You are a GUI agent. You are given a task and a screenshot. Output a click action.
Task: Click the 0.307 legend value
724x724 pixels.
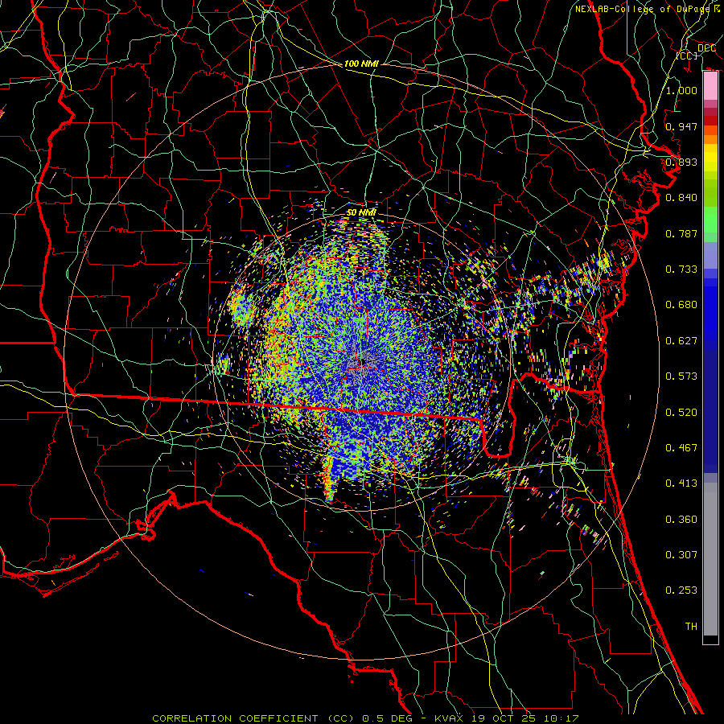[x=681, y=555]
